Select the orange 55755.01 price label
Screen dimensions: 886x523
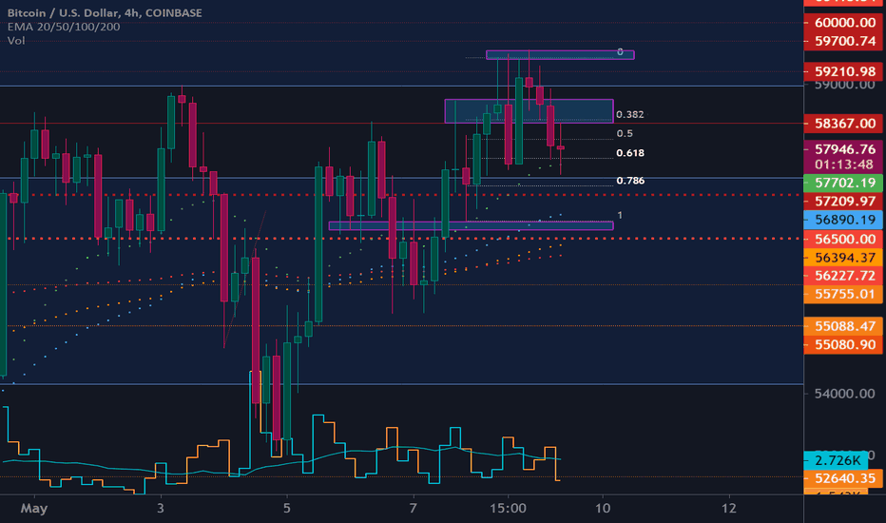pyautogui.click(x=843, y=294)
